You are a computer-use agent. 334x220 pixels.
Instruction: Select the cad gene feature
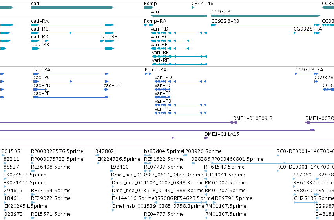pyautogui.click(x=73, y=7)
